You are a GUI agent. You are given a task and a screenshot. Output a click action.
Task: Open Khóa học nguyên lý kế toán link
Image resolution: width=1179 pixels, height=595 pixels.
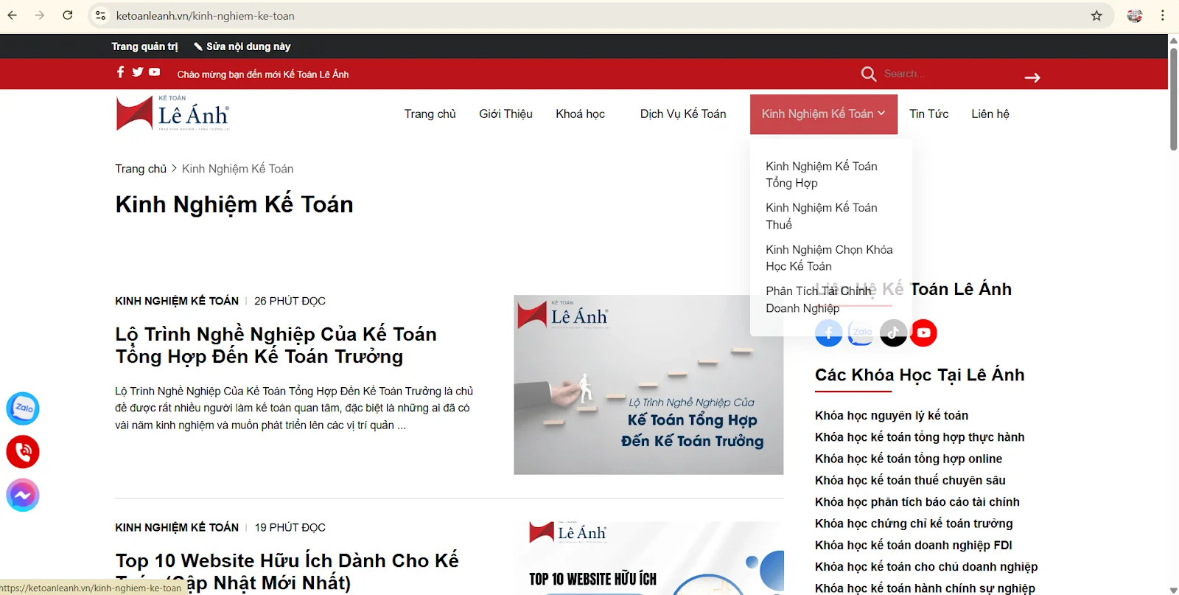(891, 416)
